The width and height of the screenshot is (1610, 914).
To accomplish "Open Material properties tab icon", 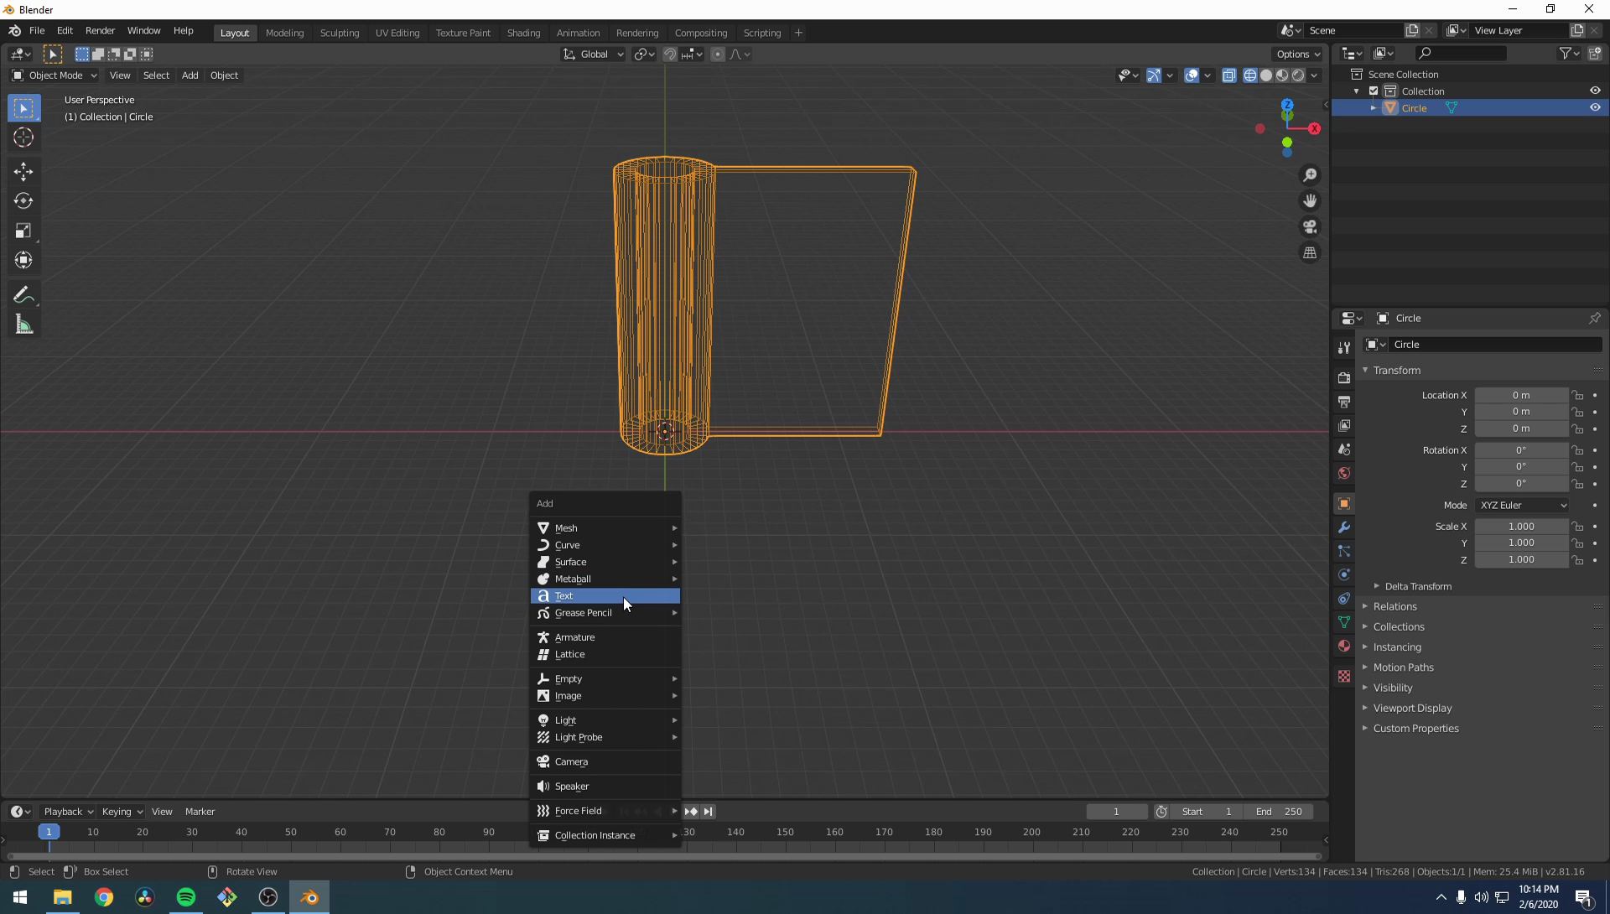I will pos(1344,646).
